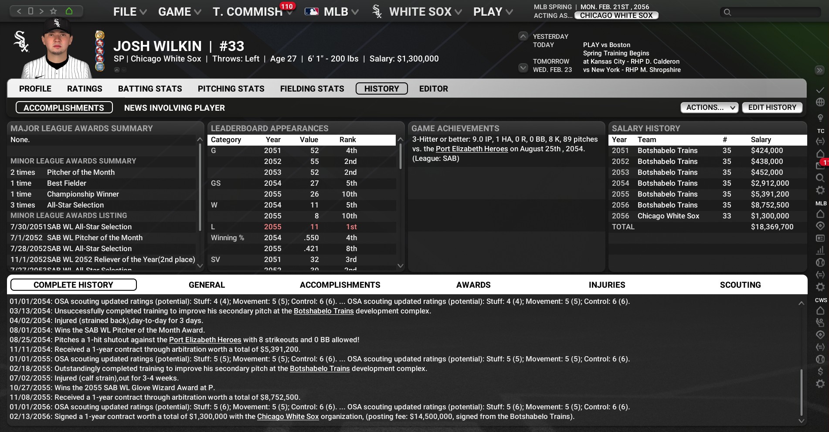The image size is (829, 432).
Task: Go back with the left arrow navigation icon
Action: pos(19,11)
